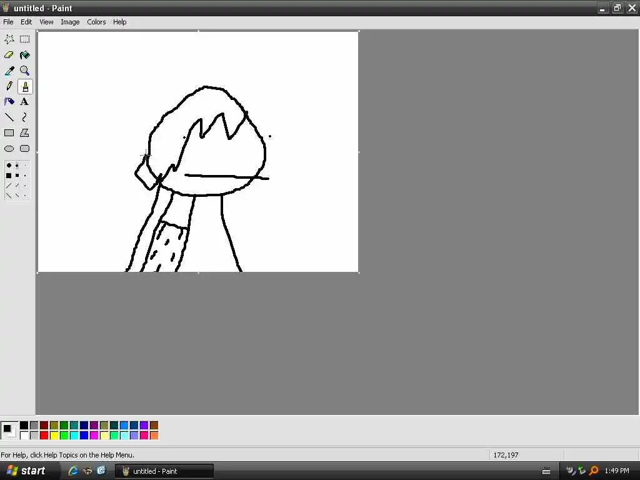Open the View menu
The height and width of the screenshot is (480, 640).
46,22
